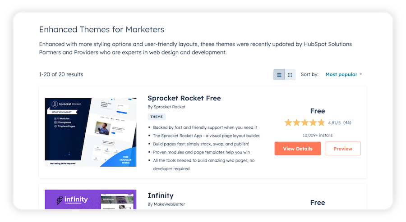This screenshot has width=406, height=222.
Task: Click the "By Sprocket Rocket" author line
Action: [x=166, y=107]
